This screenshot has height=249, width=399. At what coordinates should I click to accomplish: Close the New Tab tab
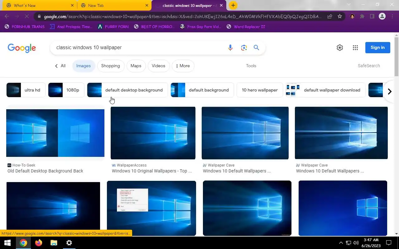(147, 6)
